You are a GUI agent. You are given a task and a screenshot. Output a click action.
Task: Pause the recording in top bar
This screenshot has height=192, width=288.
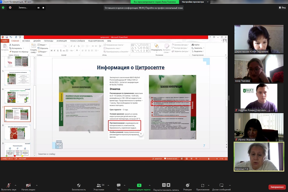38,8
